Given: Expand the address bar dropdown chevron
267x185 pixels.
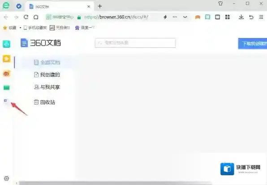Looking at the screenshot, I should 185,17.
